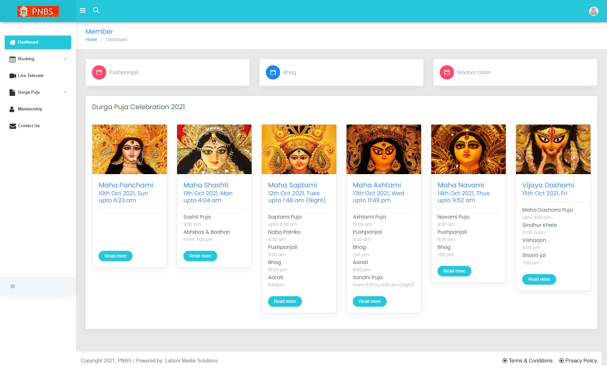Select Dashboard in the sidebar
This screenshot has height=370, width=607.
[38, 42]
